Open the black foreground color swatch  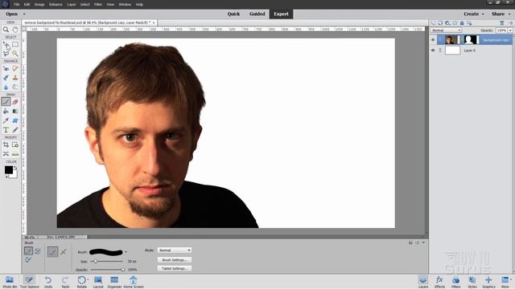pyautogui.click(x=9, y=169)
